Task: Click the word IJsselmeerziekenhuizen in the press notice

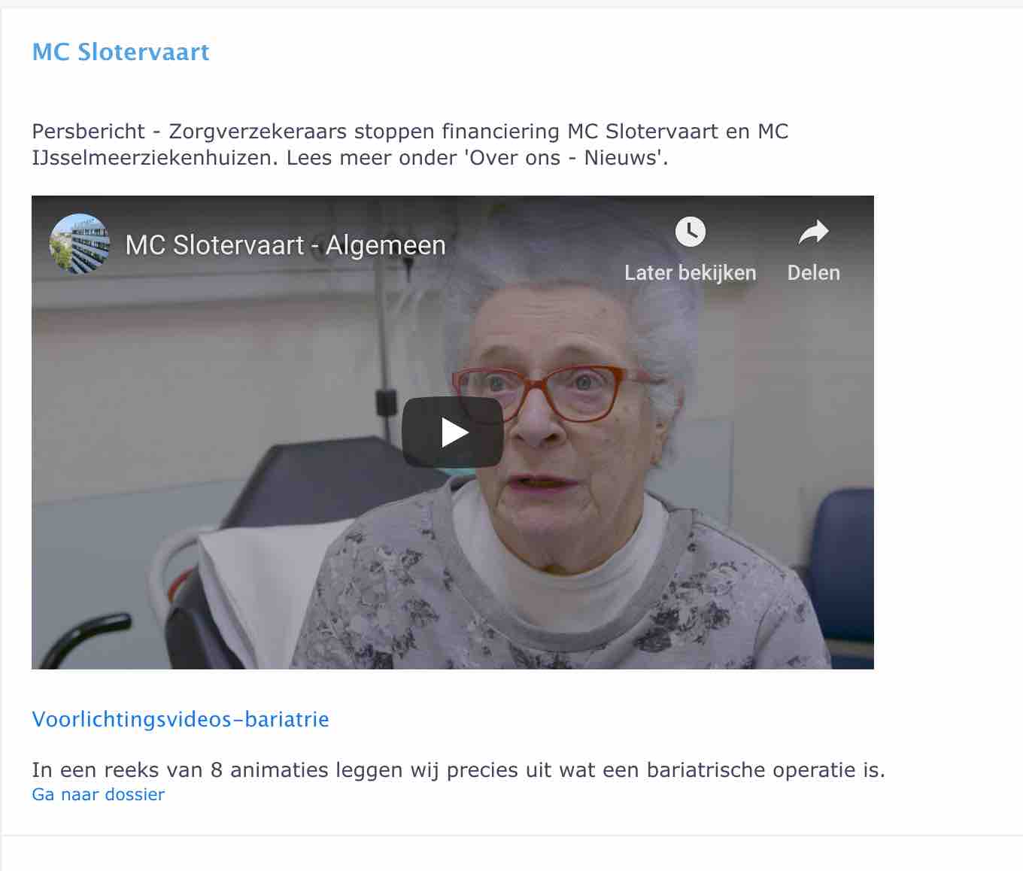Action: pyautogui.click(x=153, y=158)
